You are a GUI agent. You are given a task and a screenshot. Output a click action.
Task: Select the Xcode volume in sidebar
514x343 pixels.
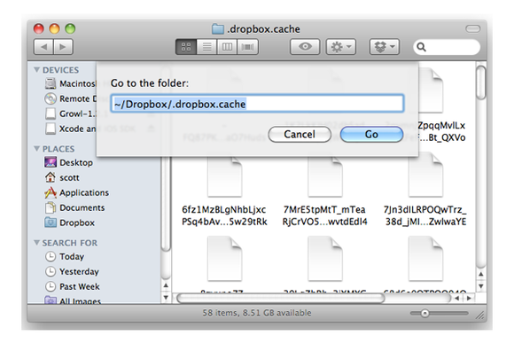(70, 129)
